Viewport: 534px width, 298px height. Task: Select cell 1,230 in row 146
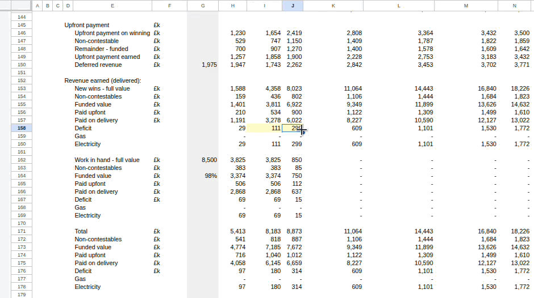[x=232, y=33]
